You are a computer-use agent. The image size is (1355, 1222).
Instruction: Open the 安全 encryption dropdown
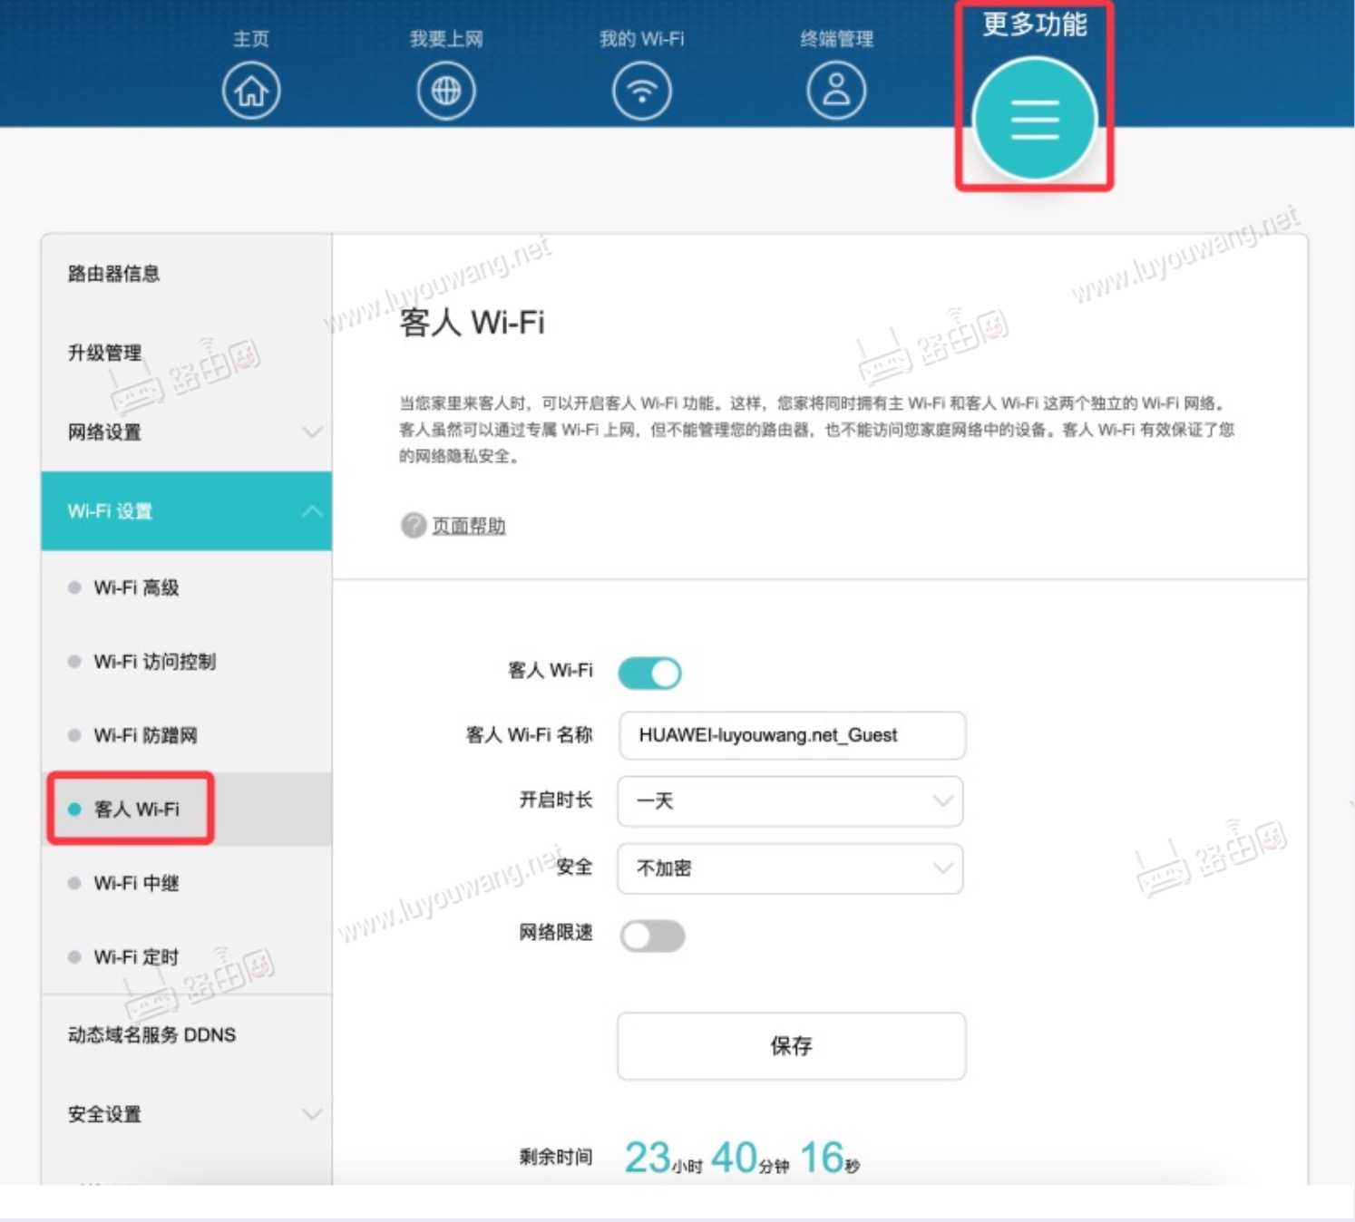(x=788, y=868)
